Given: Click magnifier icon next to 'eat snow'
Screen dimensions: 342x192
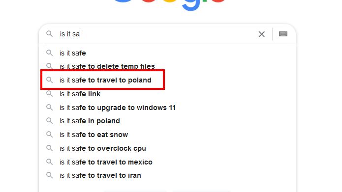Looking at the screenshot, I should (50, 135).
